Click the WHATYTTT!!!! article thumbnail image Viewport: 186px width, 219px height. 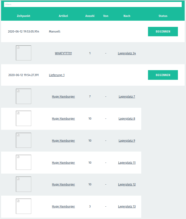pyautogui.click(x=23, y=53)
